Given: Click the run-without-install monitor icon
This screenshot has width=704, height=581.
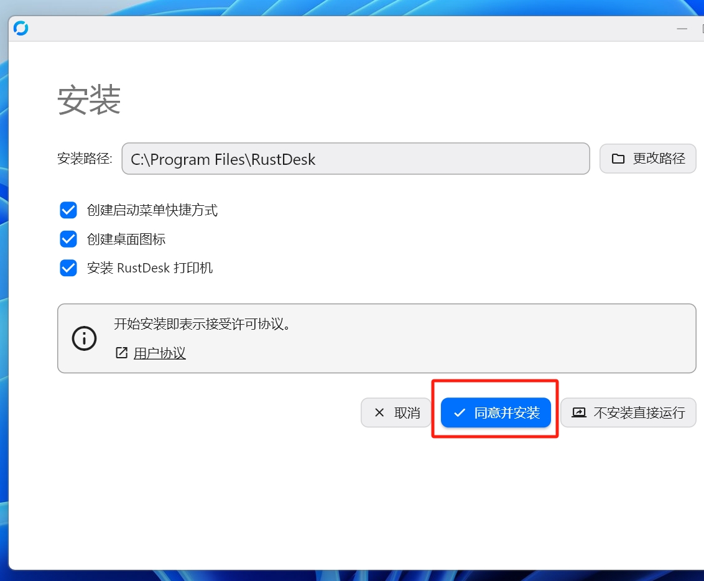Looking at the screenshot, I should (579, 412).
